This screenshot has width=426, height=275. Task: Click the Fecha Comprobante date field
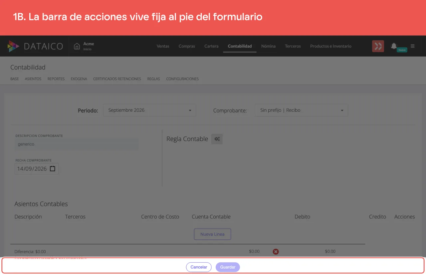click(37, 169)
